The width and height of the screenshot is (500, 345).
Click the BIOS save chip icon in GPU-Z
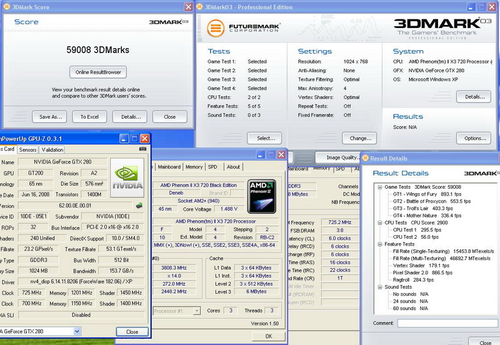click(139, 206)
